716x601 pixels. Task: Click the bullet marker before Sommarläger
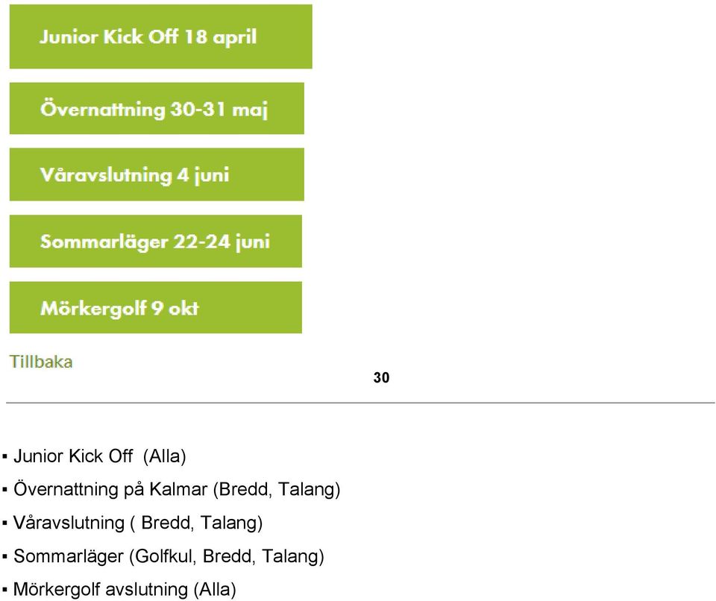(x=4, y=557)
